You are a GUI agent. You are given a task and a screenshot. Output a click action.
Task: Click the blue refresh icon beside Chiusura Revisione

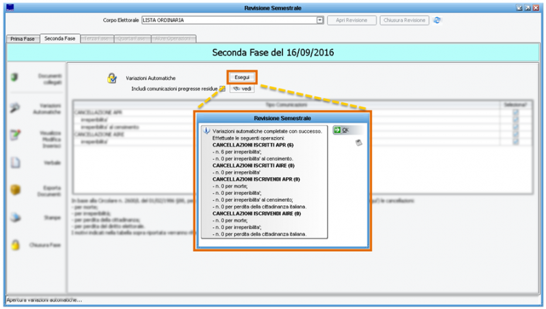coord(437,20)
